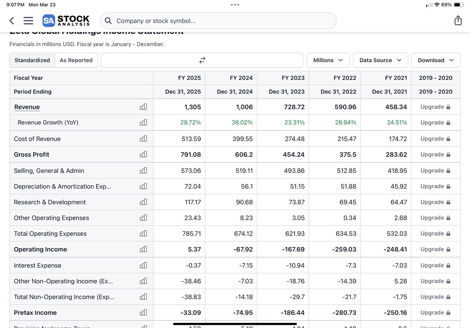Swap column order with the arrows icon
Screen dimensions: 470x328
point(202,60)
